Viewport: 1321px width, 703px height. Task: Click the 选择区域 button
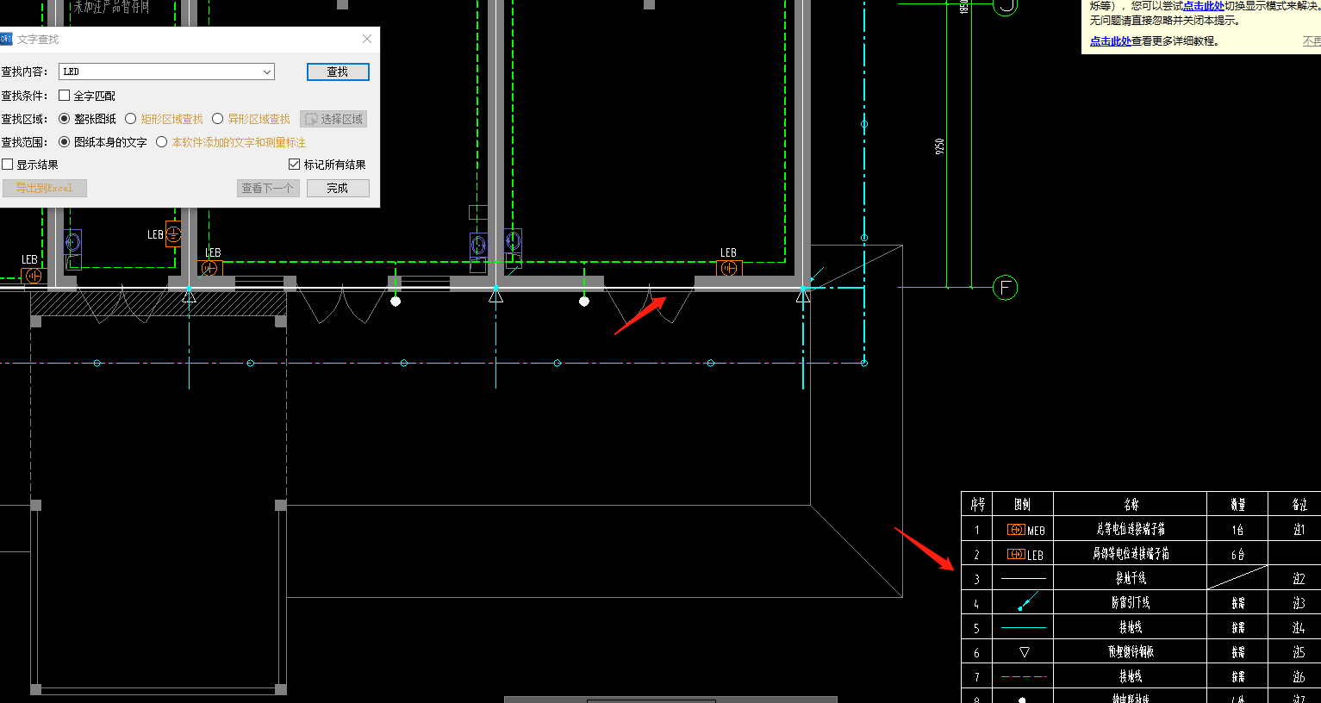pos(333,119)
